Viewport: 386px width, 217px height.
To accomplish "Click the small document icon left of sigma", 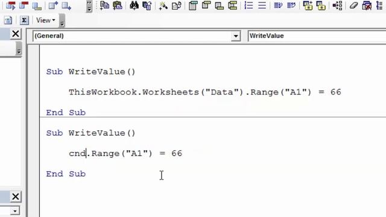I will 8,20.
